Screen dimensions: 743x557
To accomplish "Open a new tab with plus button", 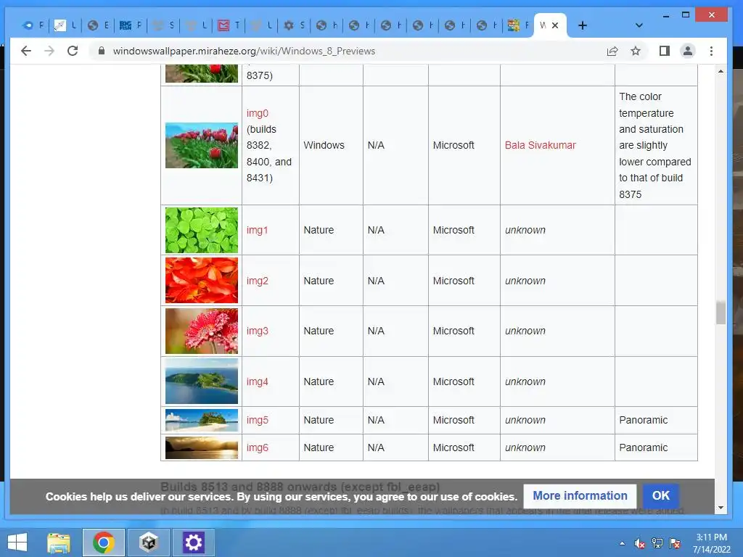I will pos(583,25).
